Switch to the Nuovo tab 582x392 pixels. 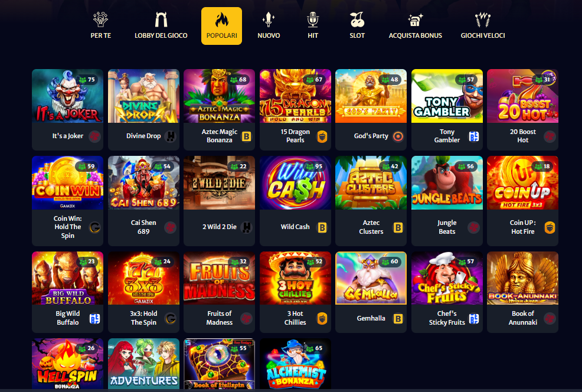tap(269, 25)
